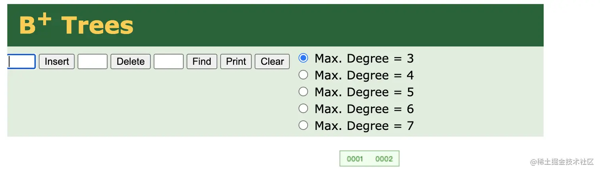
Task: Enable the Max. Degree = 6 radio circle
Action: (x=303, y=108)
